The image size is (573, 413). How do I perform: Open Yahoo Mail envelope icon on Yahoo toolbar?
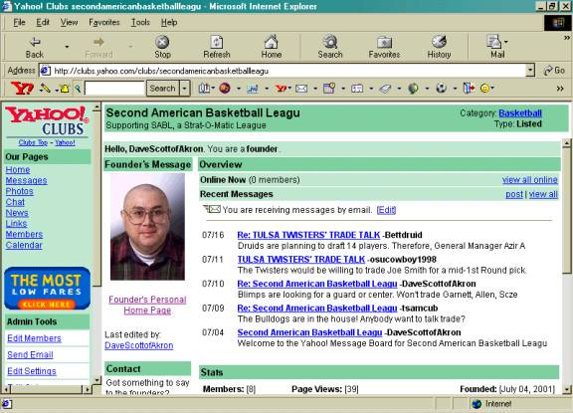click(x=301, y=89)
